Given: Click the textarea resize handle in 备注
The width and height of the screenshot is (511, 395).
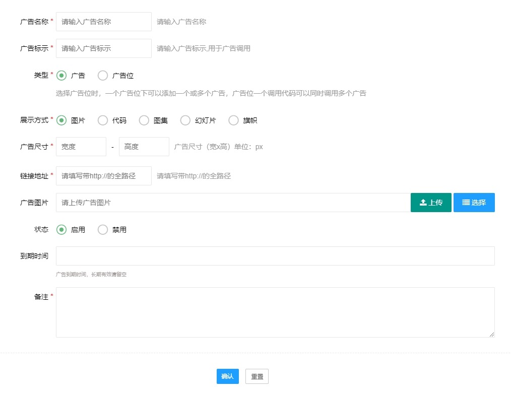Looking at the screenshot, I should point(492,335).
